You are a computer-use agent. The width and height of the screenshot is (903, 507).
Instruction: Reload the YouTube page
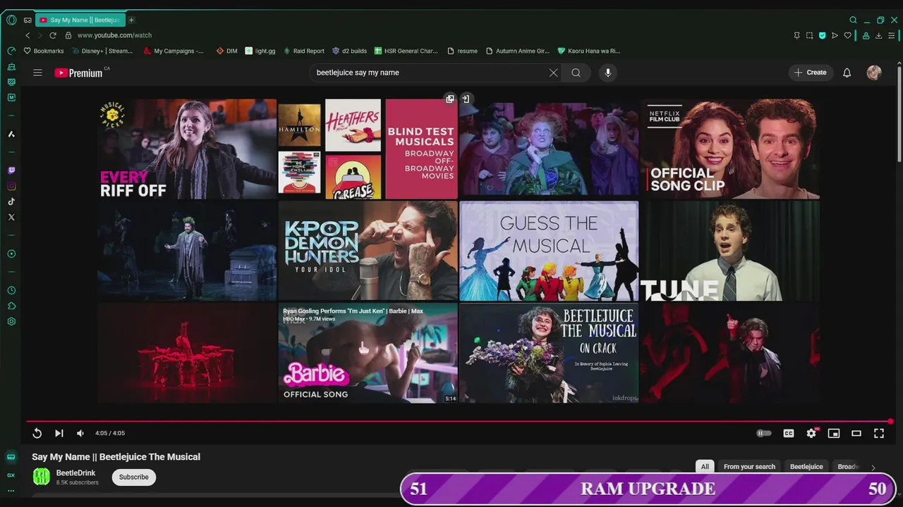pyautogui.click(x=52, y=35)
